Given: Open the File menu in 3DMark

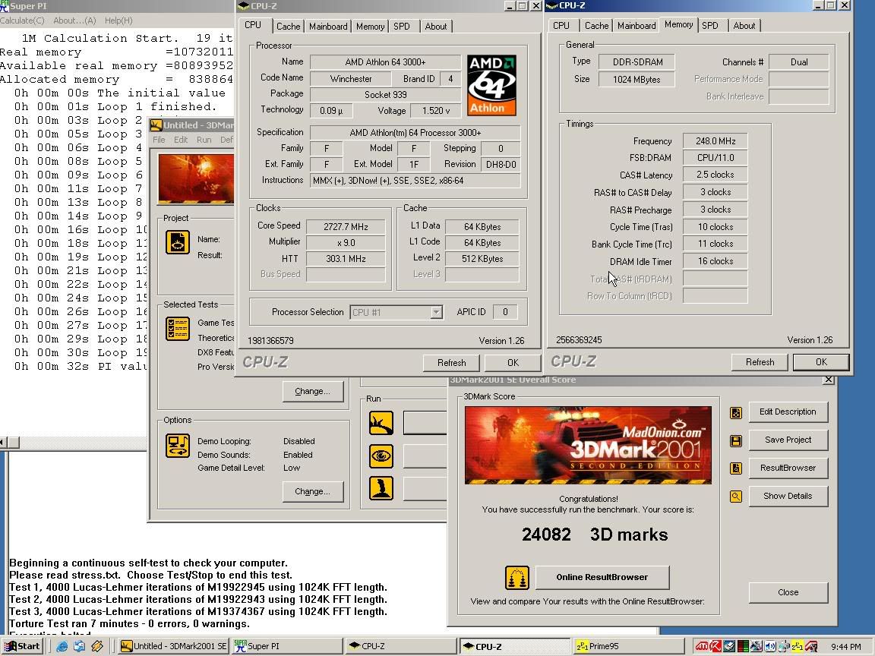Looking at the screenshot, I should coord(159,140).
